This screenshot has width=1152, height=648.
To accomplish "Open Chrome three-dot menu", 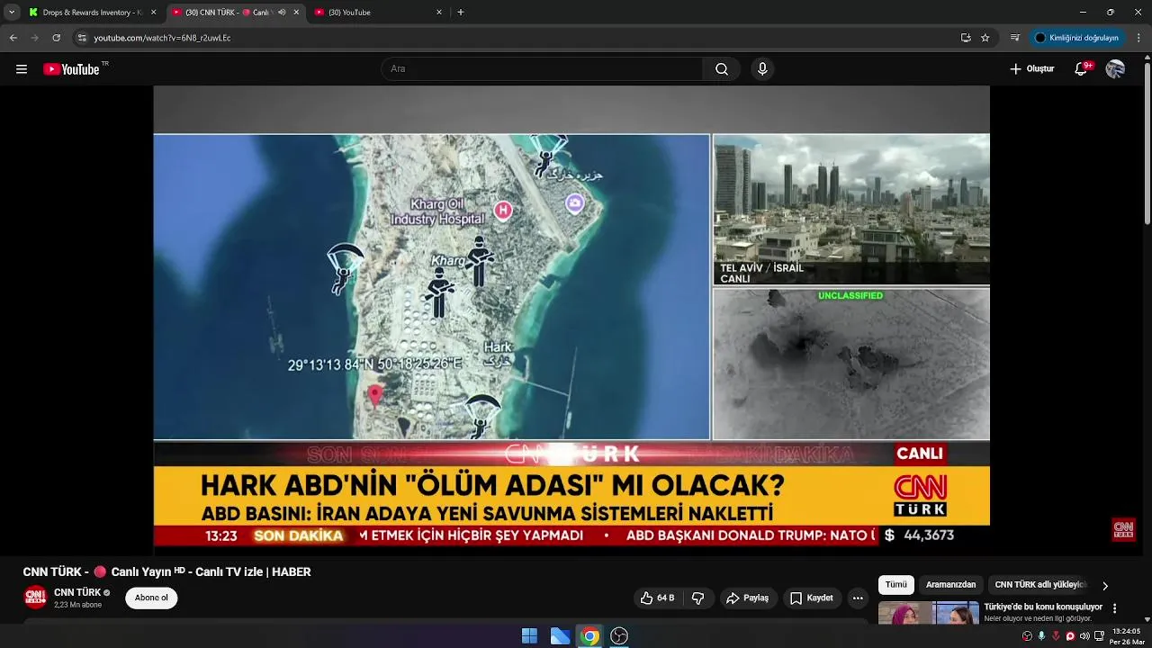I will tap(1138, 38).
